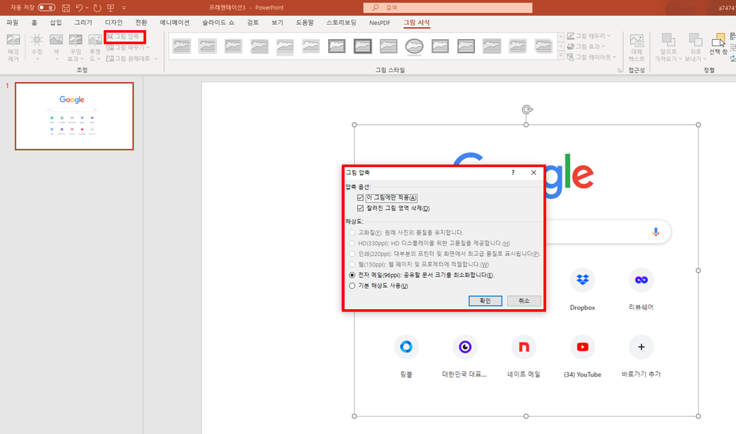This screenshot has height=434, width=736.
Task: Click the 리뷰쉐어 shortcut icon on slide
Action: (x=641, y=280)
